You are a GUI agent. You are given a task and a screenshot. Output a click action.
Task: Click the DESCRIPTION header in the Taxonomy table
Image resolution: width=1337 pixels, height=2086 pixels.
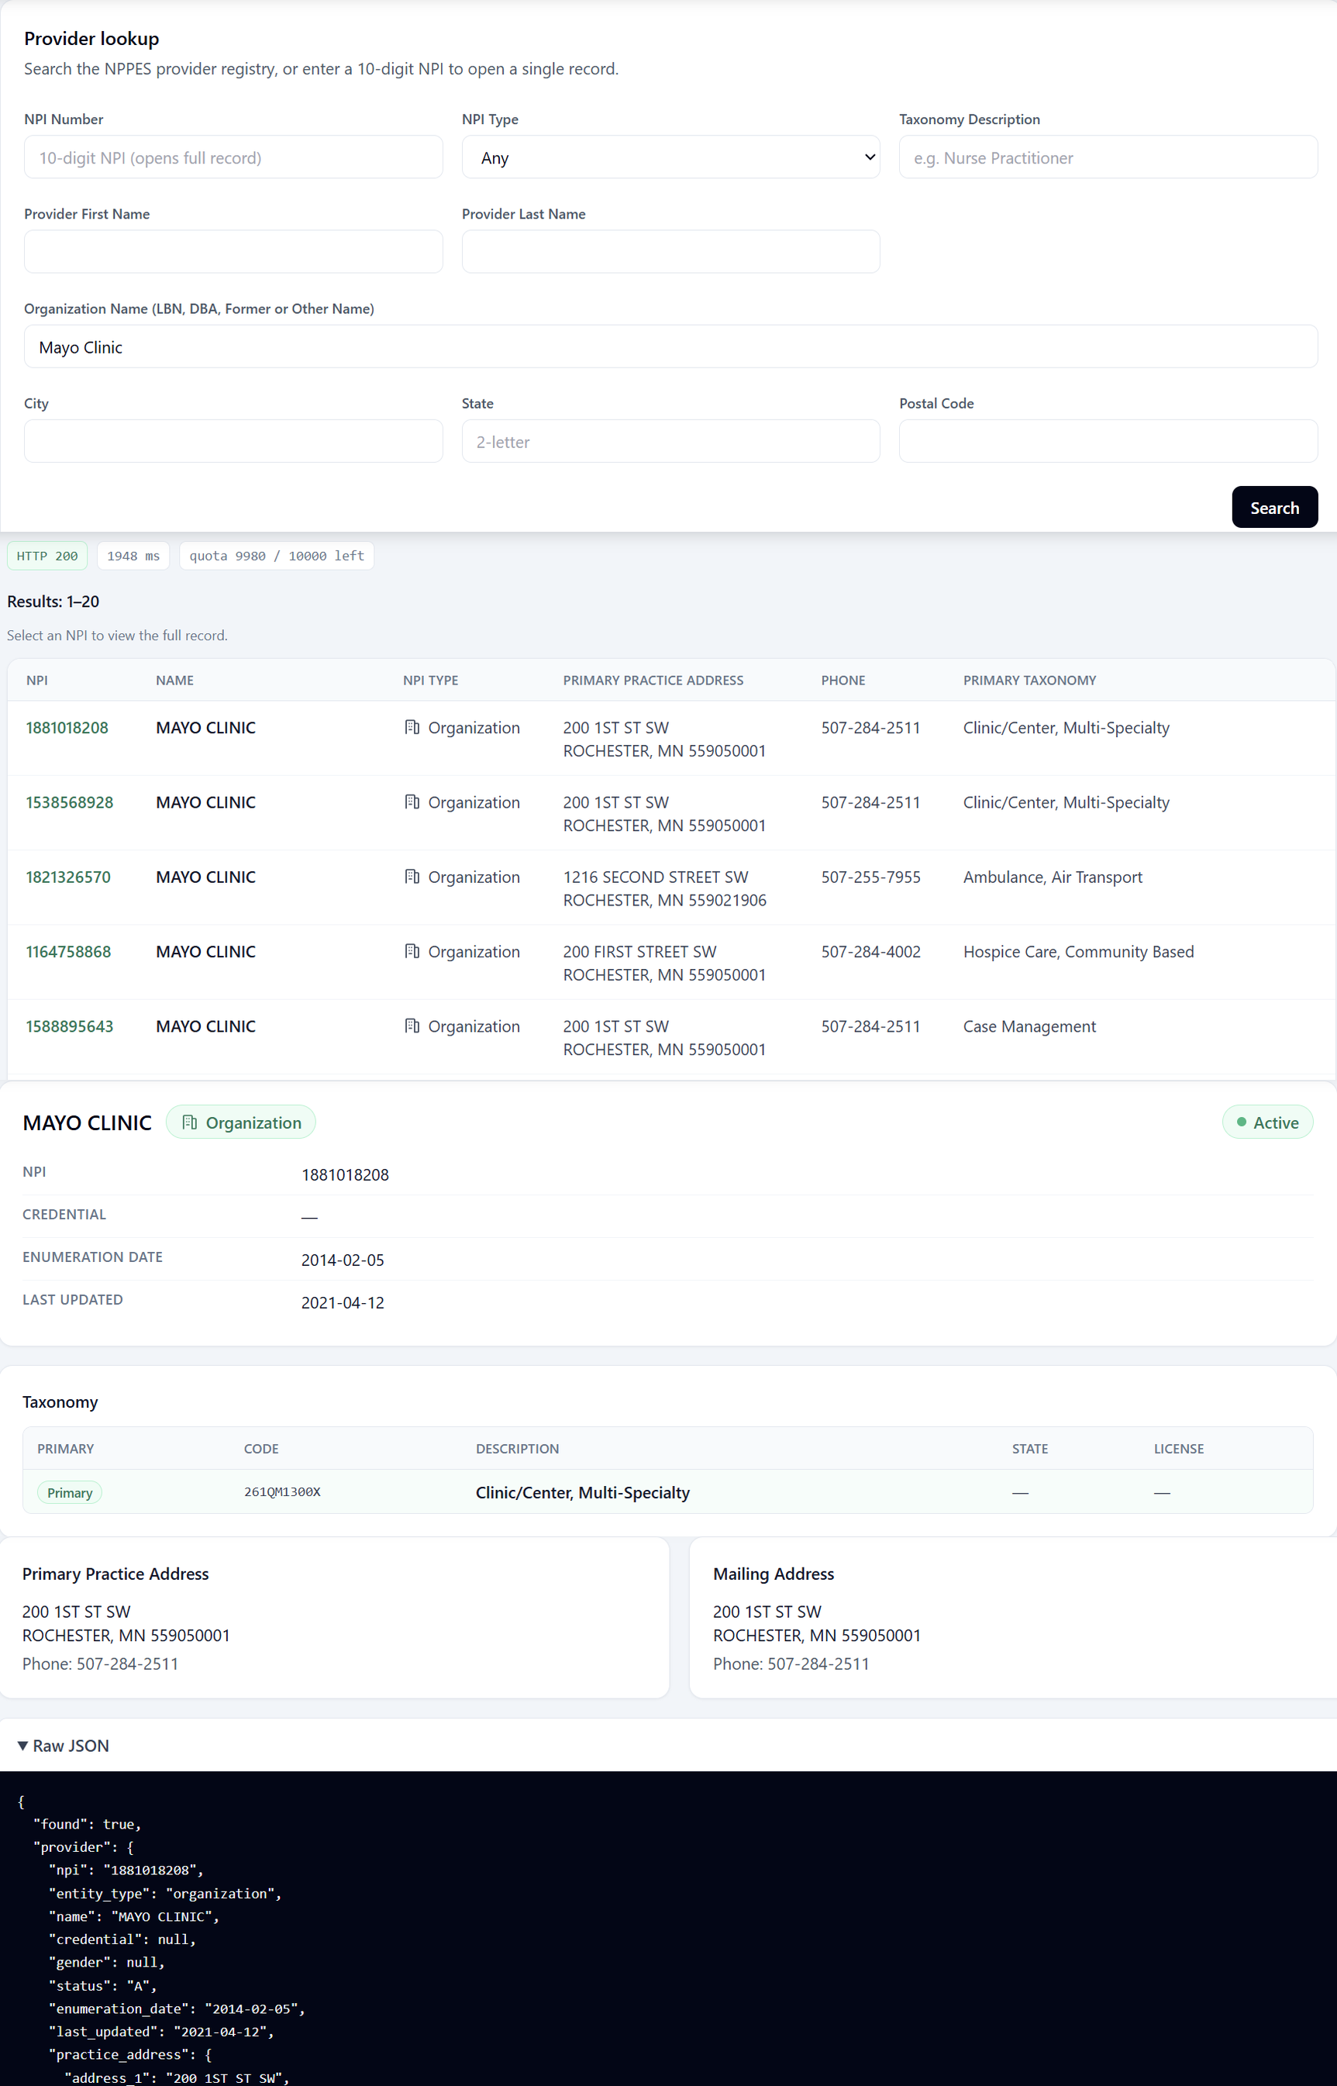tap(518, 1449)
